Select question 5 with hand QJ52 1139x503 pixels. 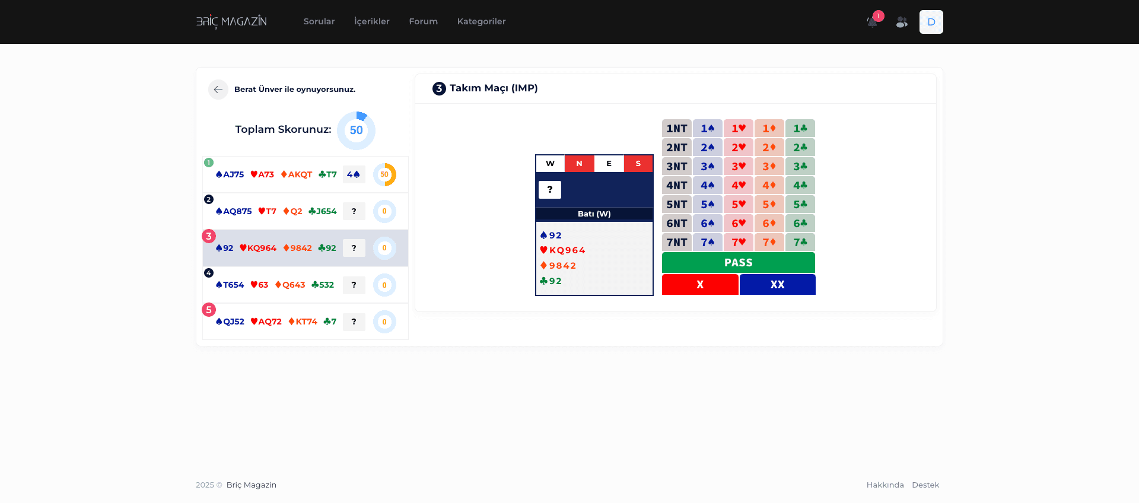click(306, 321)
